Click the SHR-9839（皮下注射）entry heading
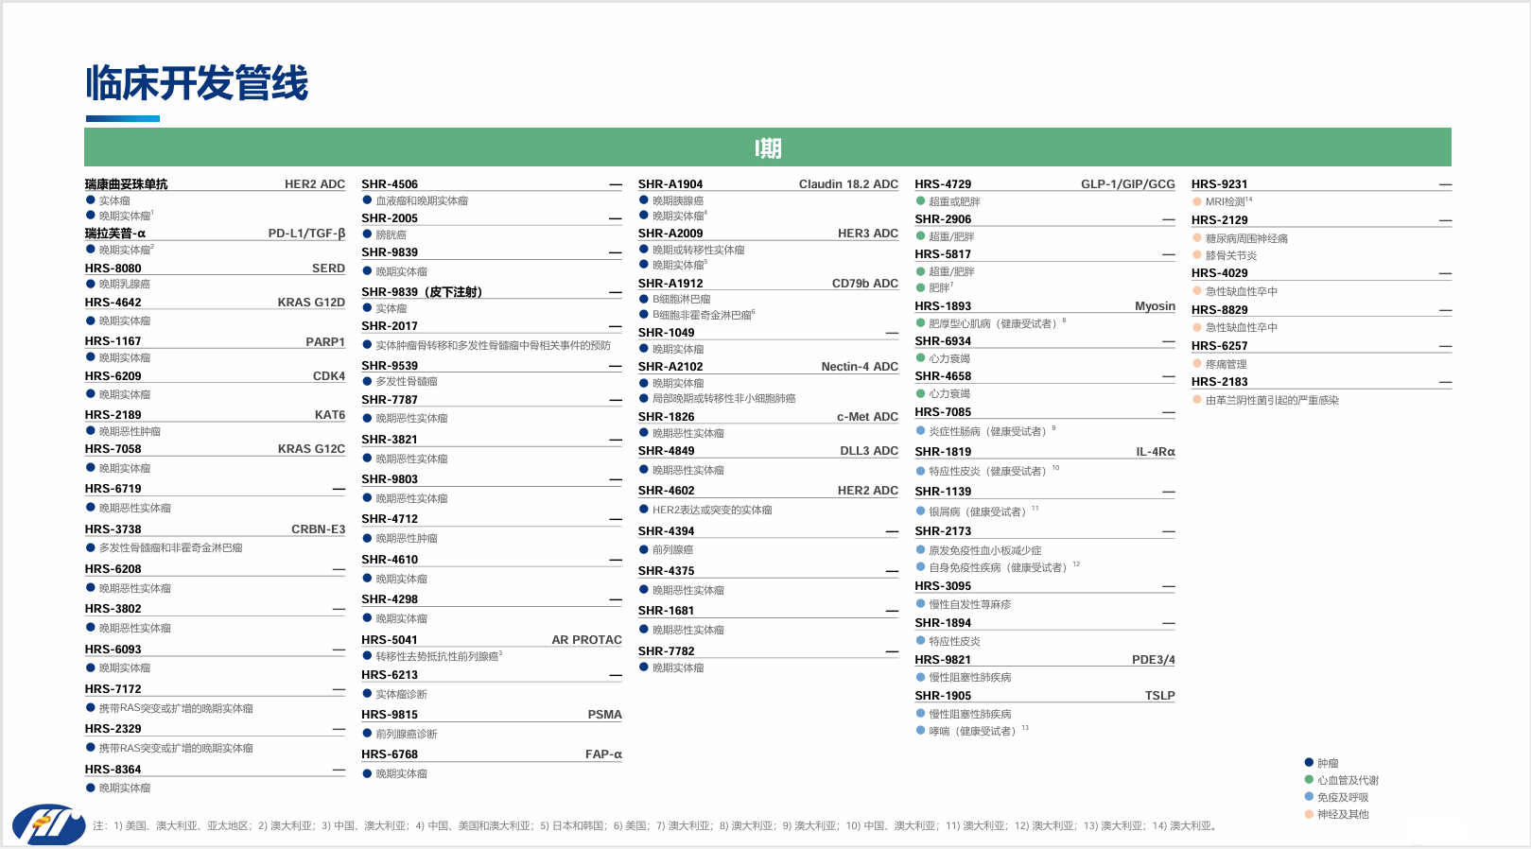Screen dimensions: 1531x849 pyautogui.click(x=422, y=292)
